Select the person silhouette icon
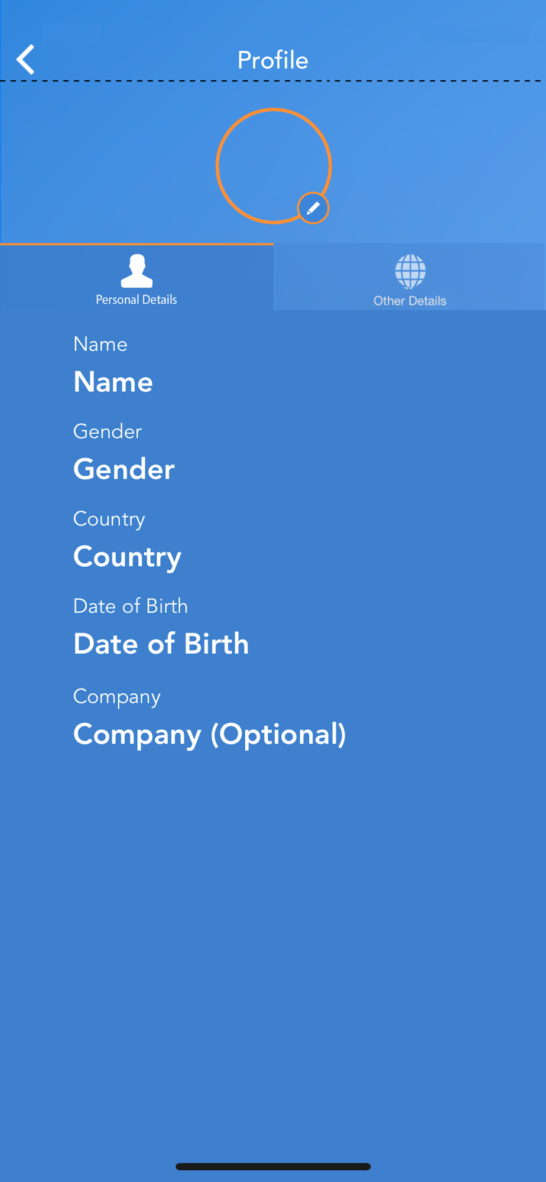The image size is (546, 1182). tap(136, 271)
